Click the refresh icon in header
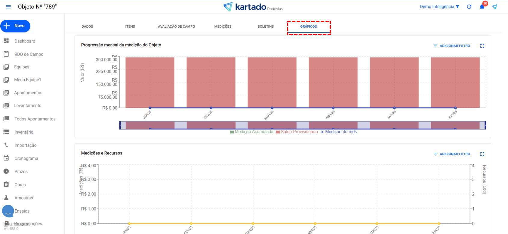The width and height of the screenshot is (508, 234). pyautogui.click(x=469, y=7)
